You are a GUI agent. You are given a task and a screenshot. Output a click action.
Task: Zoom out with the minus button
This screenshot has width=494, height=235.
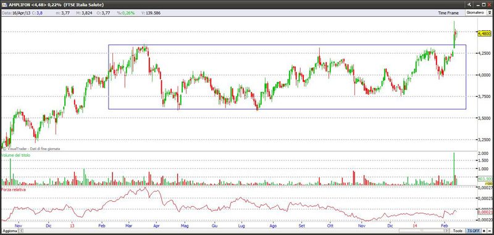pyautogui.click(x=490, y=231)
